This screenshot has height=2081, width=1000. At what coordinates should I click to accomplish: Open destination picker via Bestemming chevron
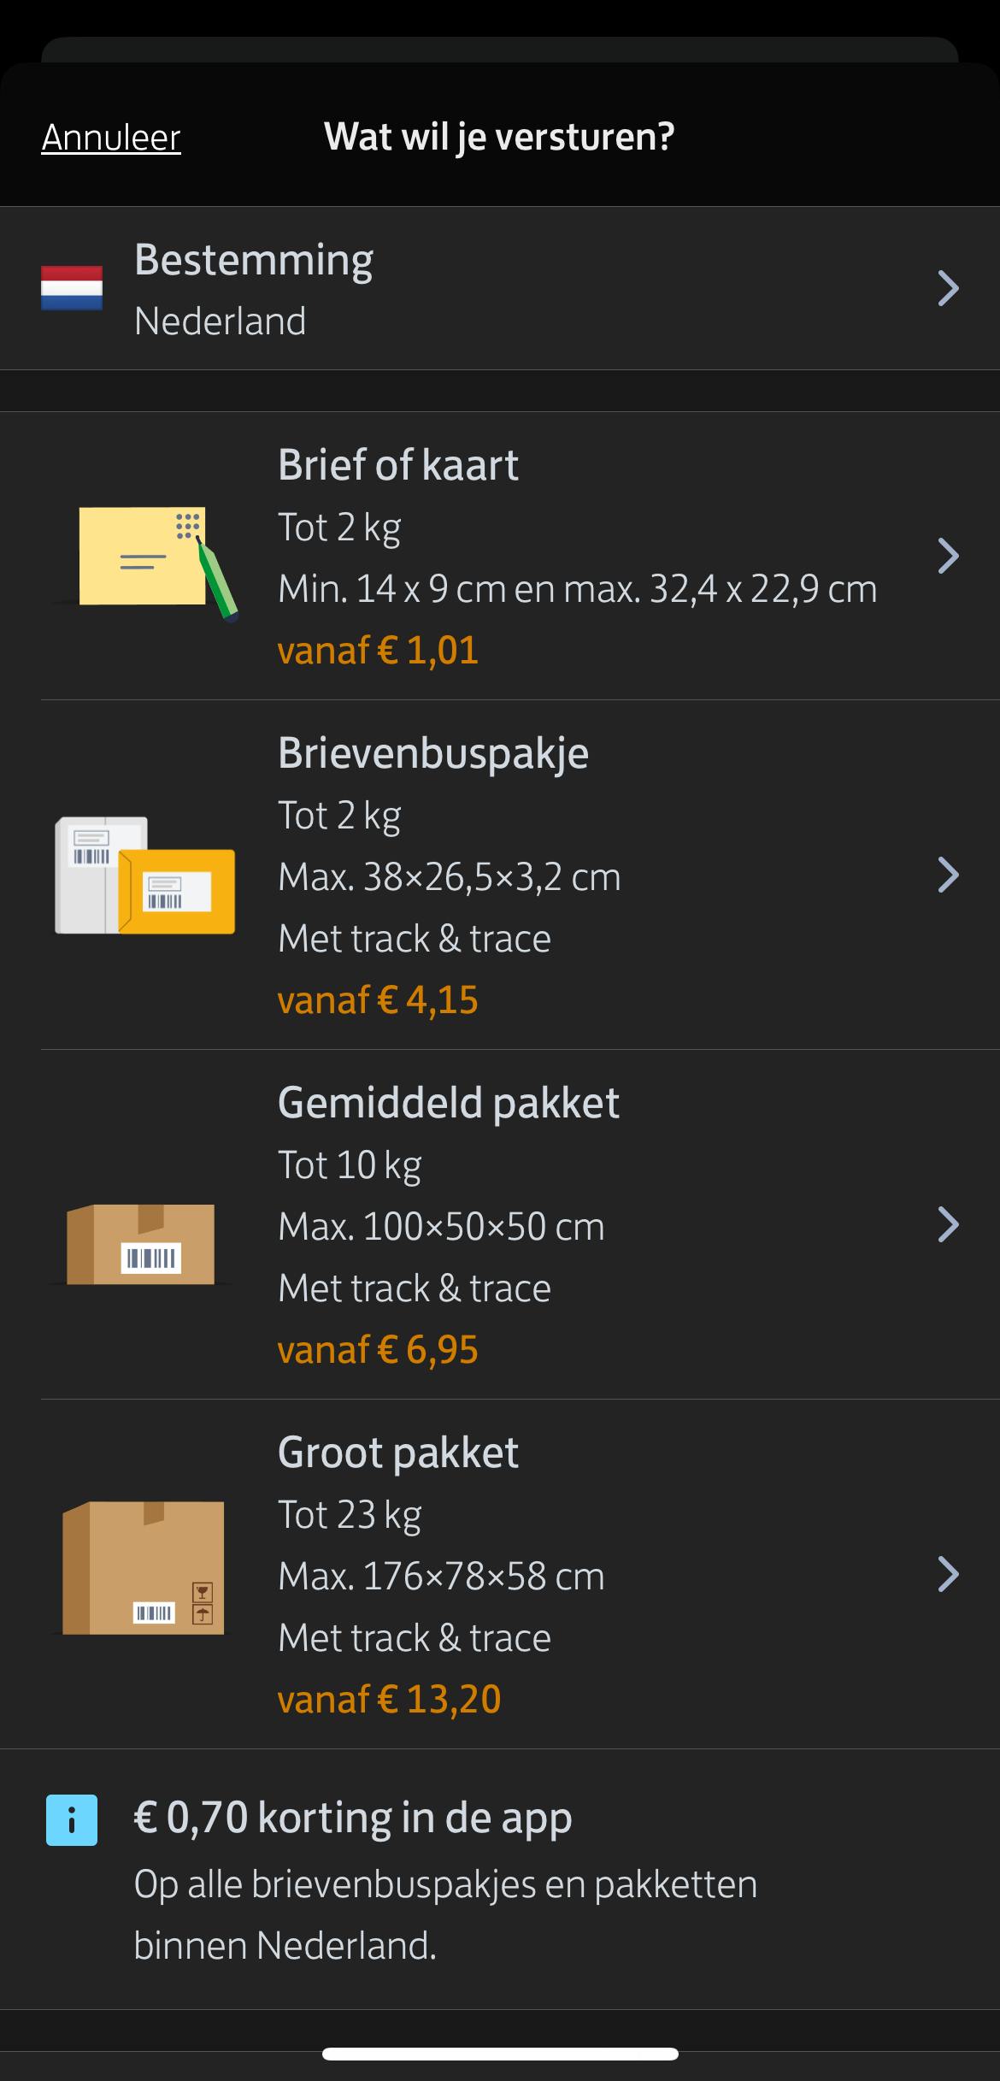point(948,288)
